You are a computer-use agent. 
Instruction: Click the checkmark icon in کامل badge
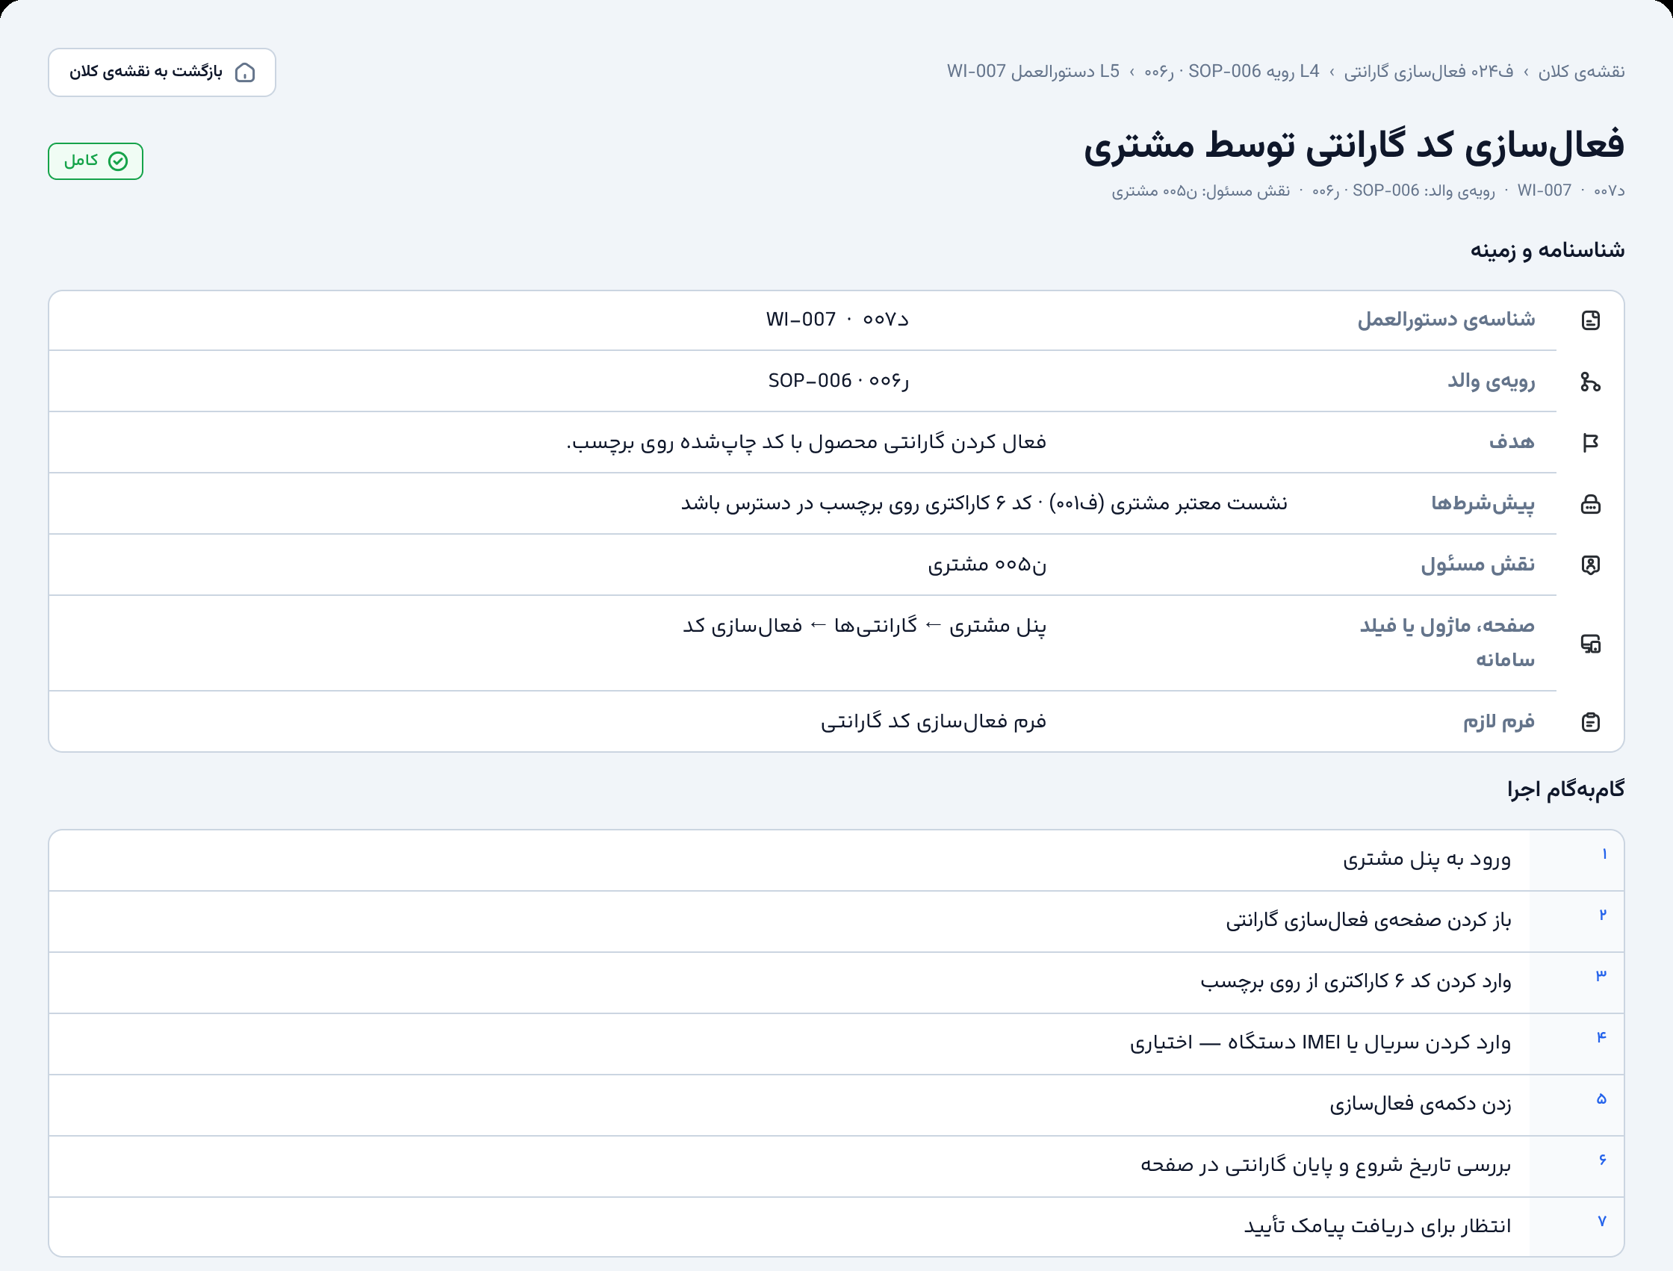[x=118, y=161]
